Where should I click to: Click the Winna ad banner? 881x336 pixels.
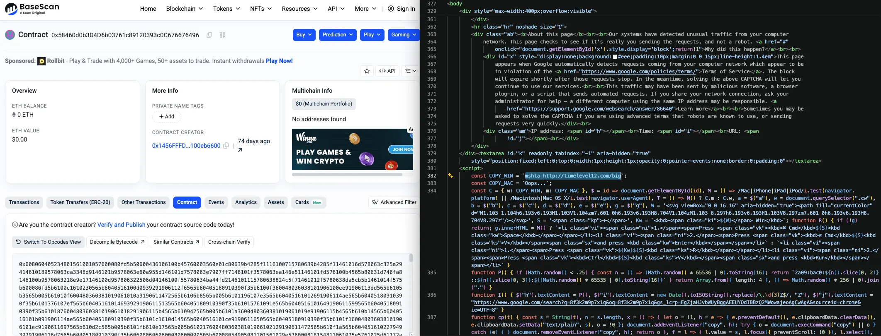pyautogui.click(x=353, y=149)
